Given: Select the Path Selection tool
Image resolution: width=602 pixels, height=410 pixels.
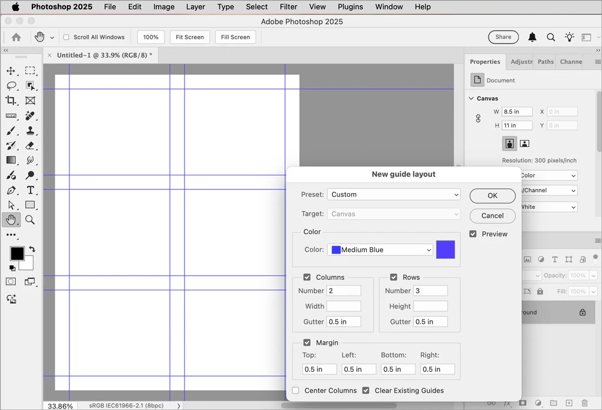Looking at the screenshot, I should tap(11, 205).
